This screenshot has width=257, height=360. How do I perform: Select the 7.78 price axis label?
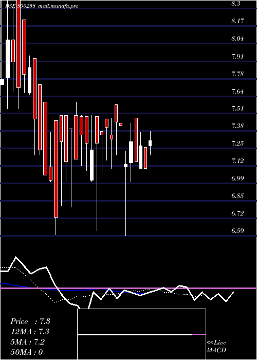pyautogui.click(x=237, y=74)
